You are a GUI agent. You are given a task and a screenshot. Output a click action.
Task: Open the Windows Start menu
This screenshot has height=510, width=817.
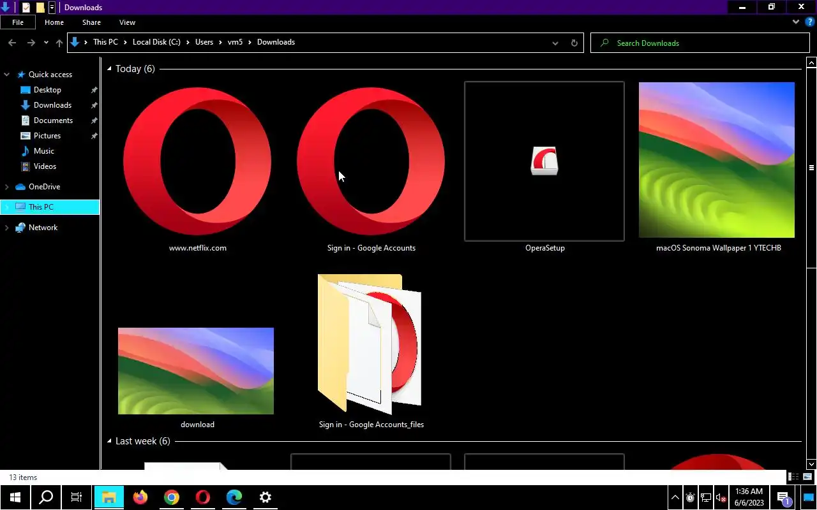(15, 497)
